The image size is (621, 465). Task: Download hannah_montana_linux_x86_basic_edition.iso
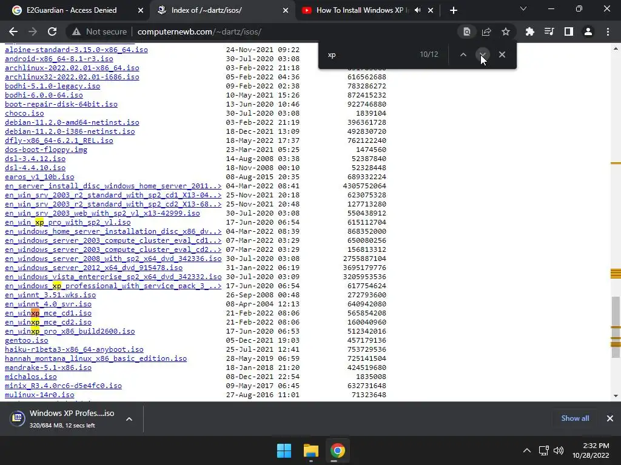tap(96, 358)
